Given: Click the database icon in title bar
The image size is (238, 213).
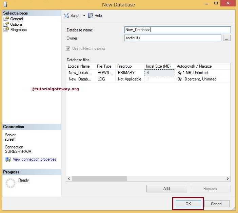Looking at the screenshot, I should tap(5, 4).
